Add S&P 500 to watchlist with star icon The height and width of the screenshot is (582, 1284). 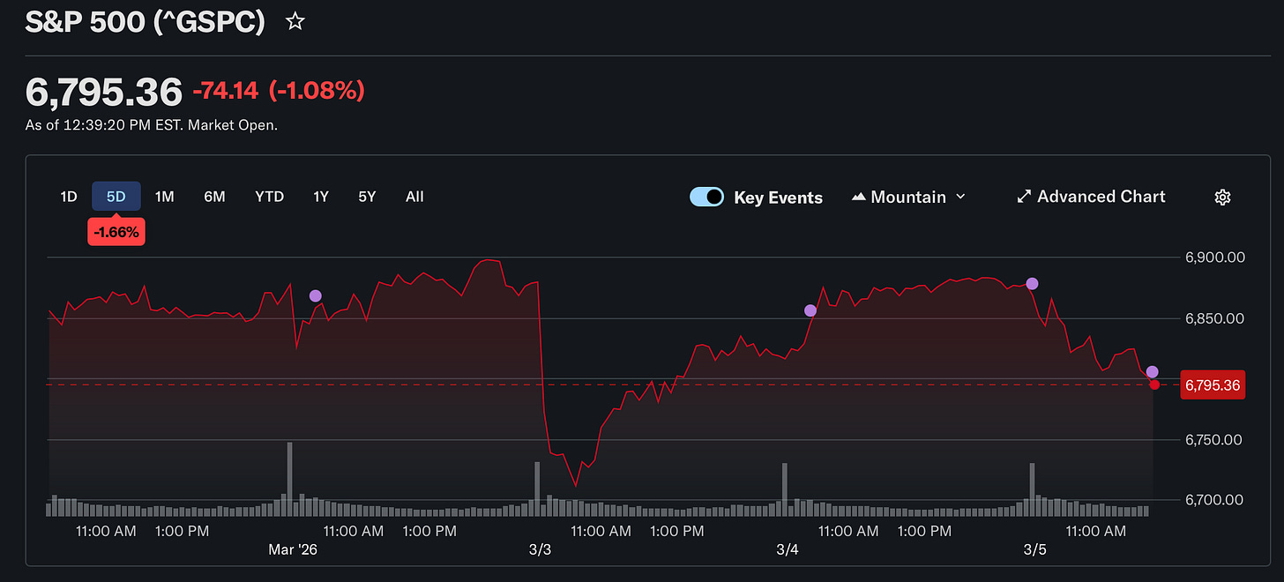pos(295,22)
